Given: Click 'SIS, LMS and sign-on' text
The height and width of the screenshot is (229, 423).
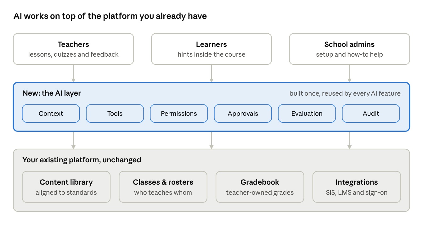Looking at the screenshot, I should point(357,193).
